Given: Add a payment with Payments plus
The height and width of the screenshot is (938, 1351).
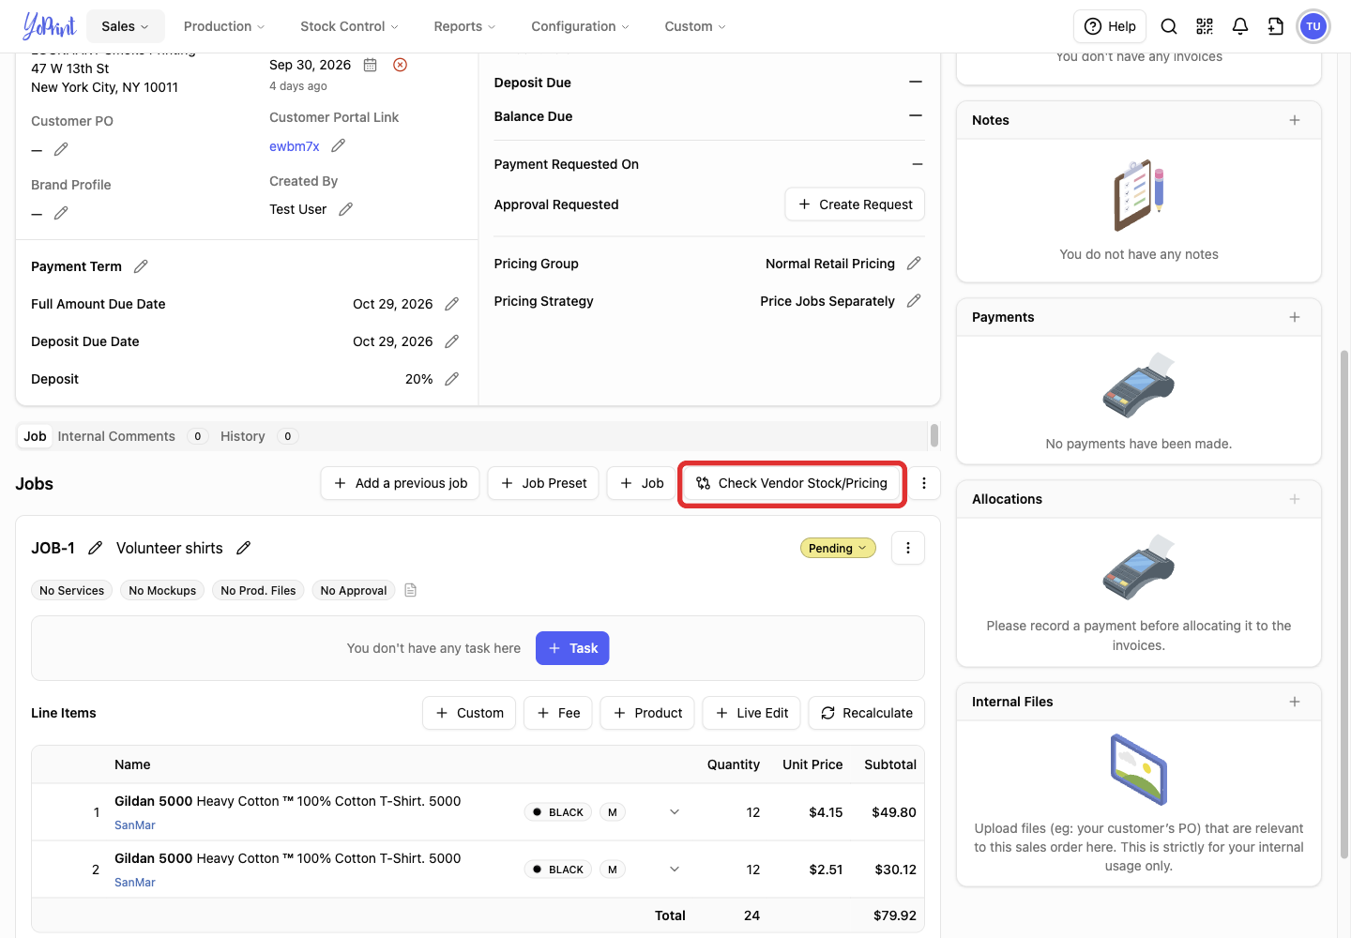Looking at the screenshot, I should pos(1295,317).
